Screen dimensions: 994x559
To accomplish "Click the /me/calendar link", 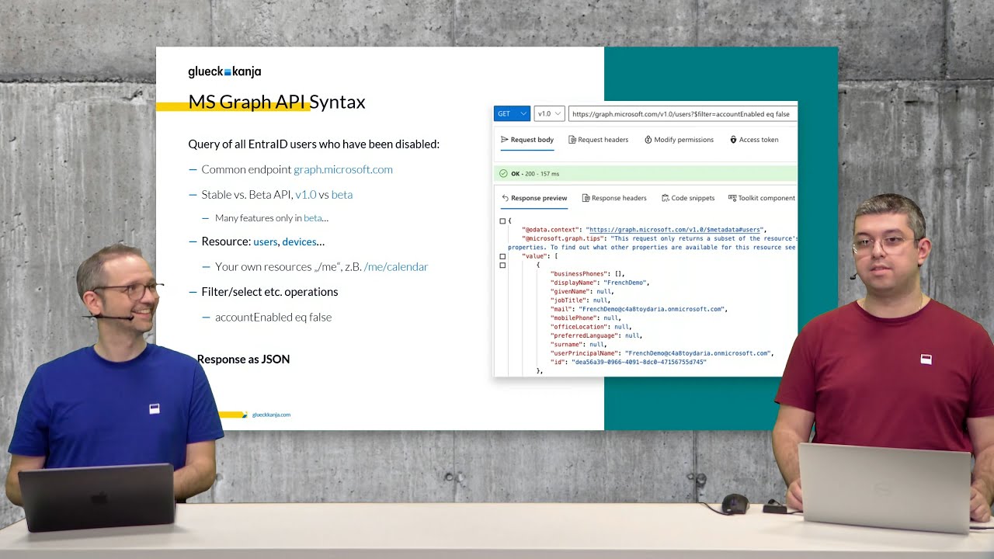I will pyautogui.click(x=396, y=267).
